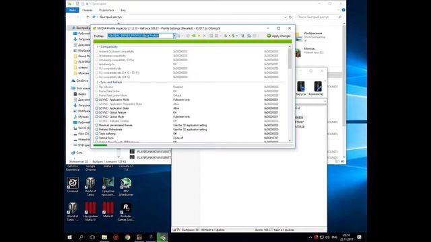This screenshot has width=431, height=242.
Task: Click the volume icon in system tray
Action: [327, 237]
